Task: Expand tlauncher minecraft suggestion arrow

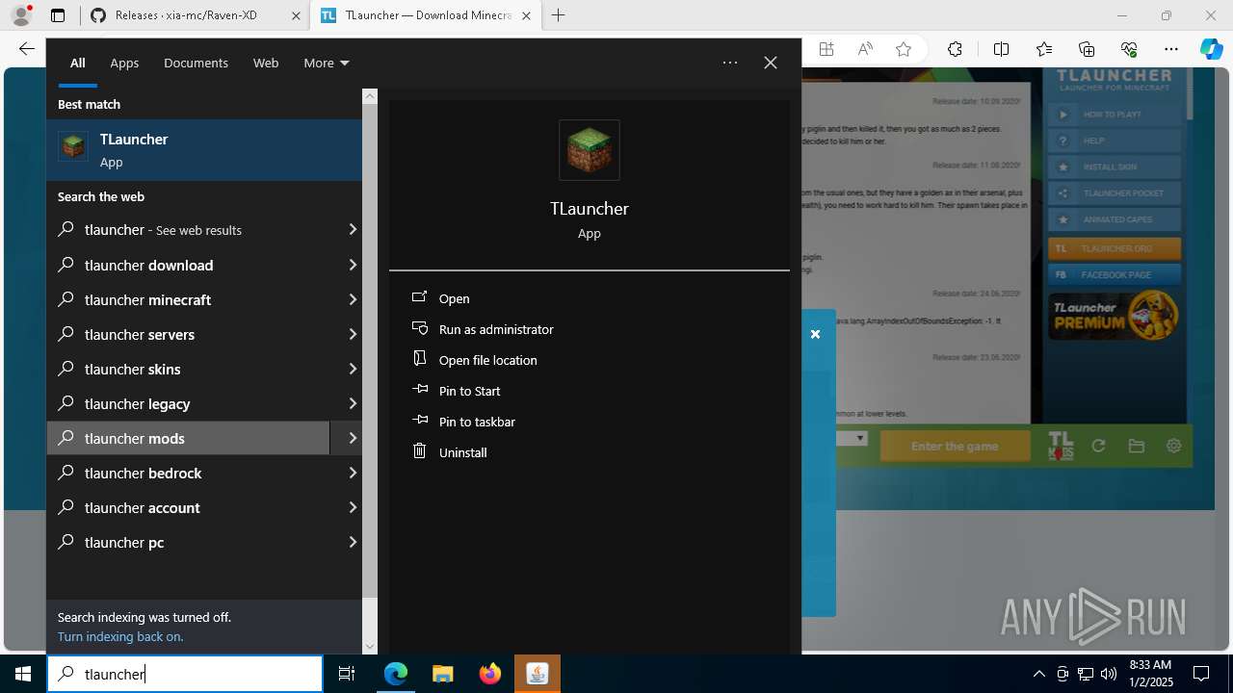Action: (x=352, y=299)
